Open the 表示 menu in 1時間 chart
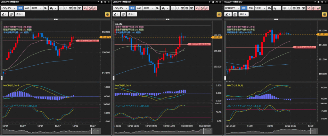This screenshot has height=136, width=328. (243, 14)
